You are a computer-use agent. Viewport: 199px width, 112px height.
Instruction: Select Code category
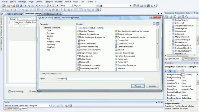pyautogui.click(x=49, y=30)
